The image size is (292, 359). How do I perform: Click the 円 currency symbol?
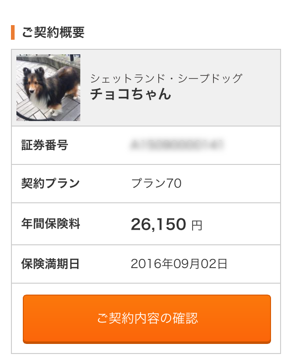[x=197, y=226]
